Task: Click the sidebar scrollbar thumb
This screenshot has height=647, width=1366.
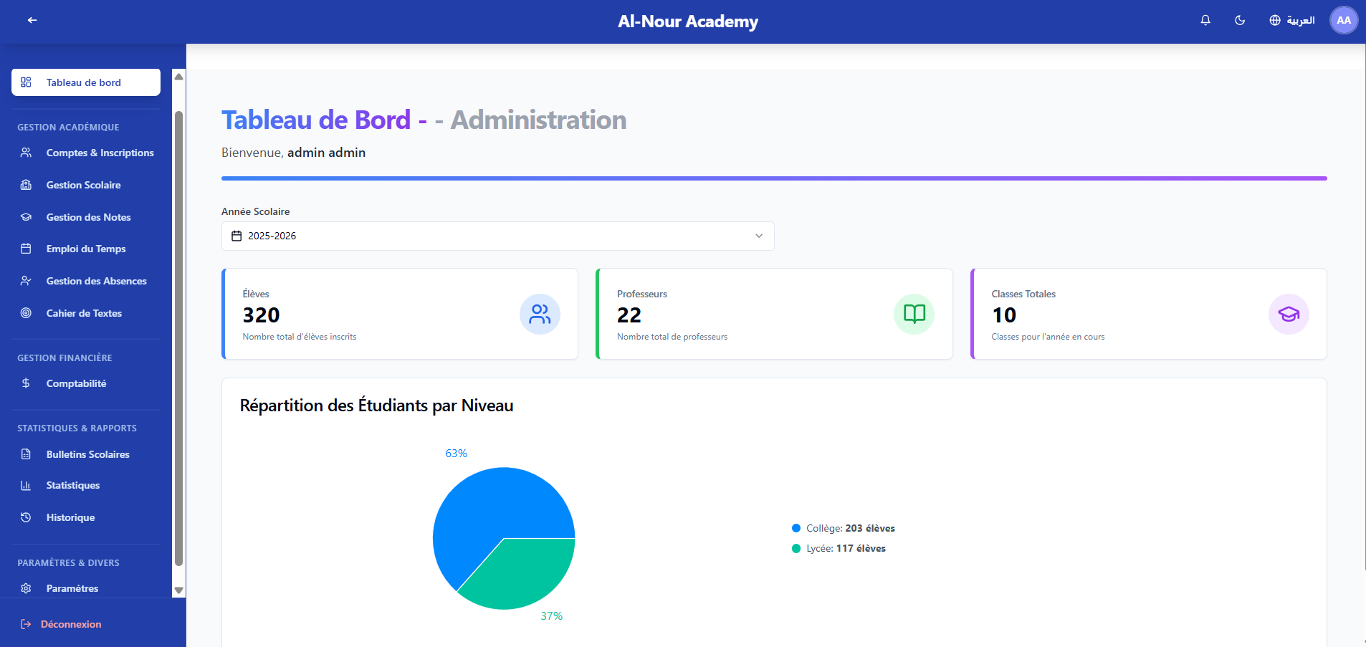Action: click(x=179, y=338)
